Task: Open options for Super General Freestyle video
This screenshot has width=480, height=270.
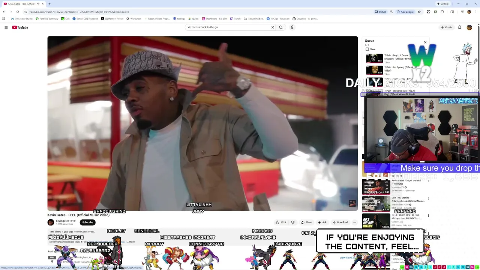Action: [428, 181]
